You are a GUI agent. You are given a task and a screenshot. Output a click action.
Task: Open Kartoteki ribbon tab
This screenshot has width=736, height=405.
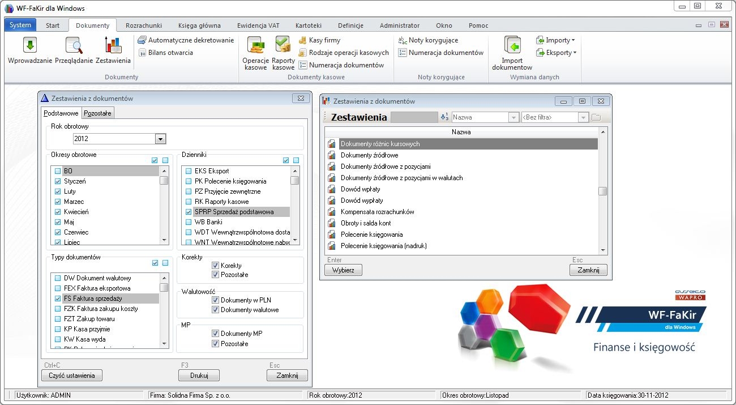pos(309,25)
